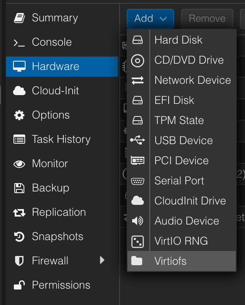This screenshot has height=305, width=245.
Task: Click the Network Device arrows icon
Action: (x=138, y=80)
